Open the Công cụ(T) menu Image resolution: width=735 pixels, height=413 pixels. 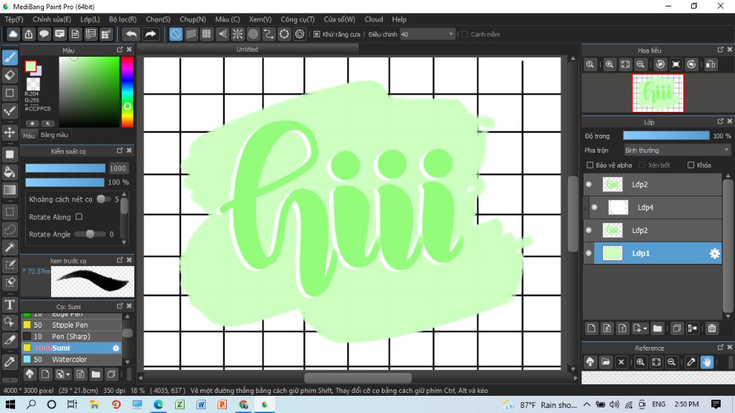click(298, 19)
